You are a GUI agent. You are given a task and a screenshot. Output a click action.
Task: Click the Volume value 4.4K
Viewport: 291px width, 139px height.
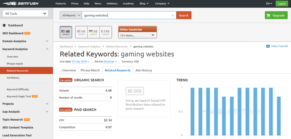tap(109, 91)
